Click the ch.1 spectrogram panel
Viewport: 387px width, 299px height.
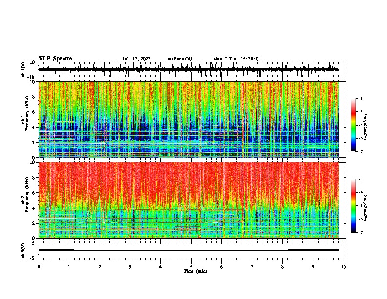[192, 119]
